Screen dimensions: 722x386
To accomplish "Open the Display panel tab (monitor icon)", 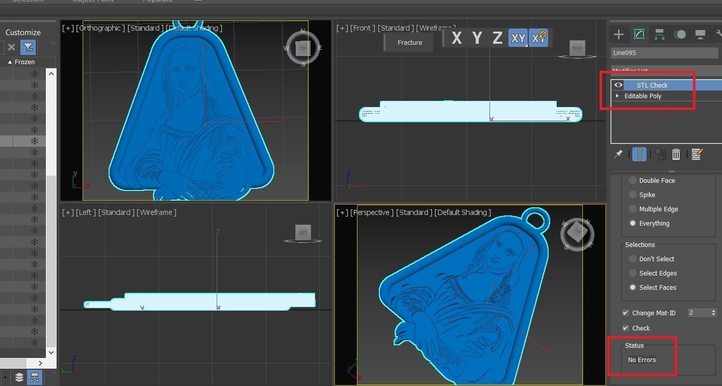I will [700, 35].
